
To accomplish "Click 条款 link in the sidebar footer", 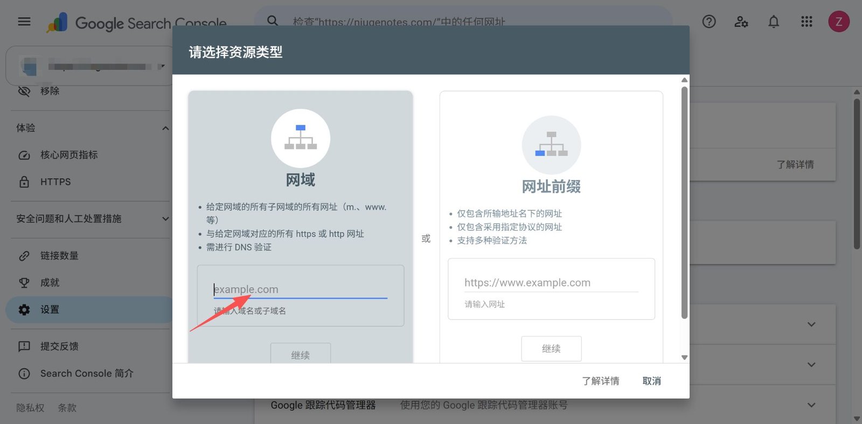I will (x=67, y=408).
